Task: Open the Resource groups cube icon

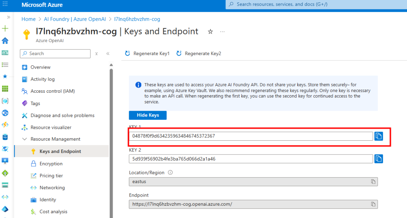Action: coord(5,101)
